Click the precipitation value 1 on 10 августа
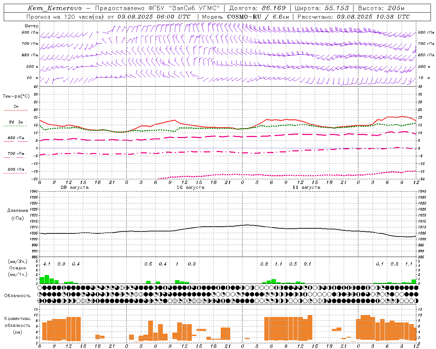This screenshot has height=349, width=436. click(177, 264)
